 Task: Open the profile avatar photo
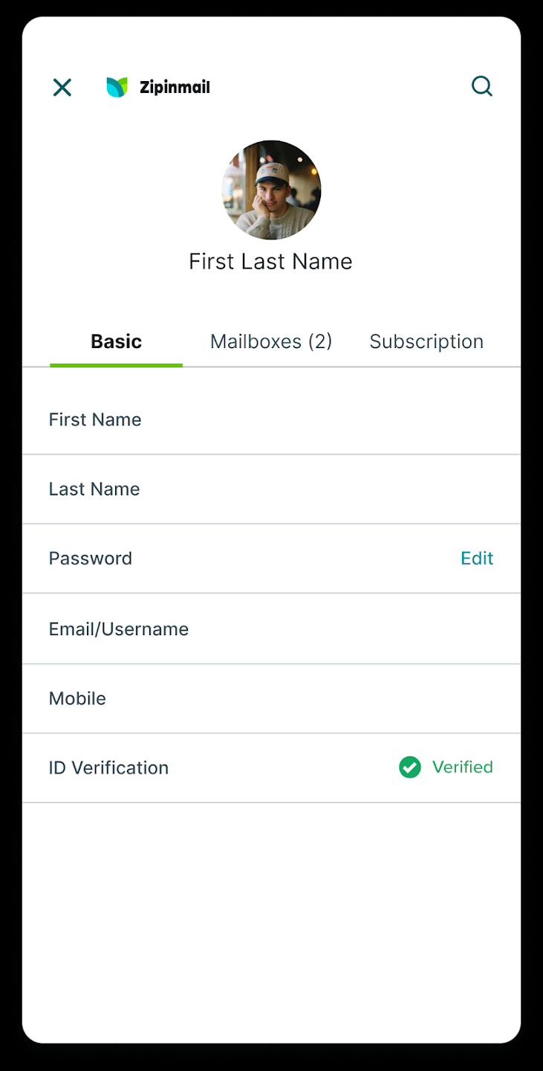tap(271, 190)
